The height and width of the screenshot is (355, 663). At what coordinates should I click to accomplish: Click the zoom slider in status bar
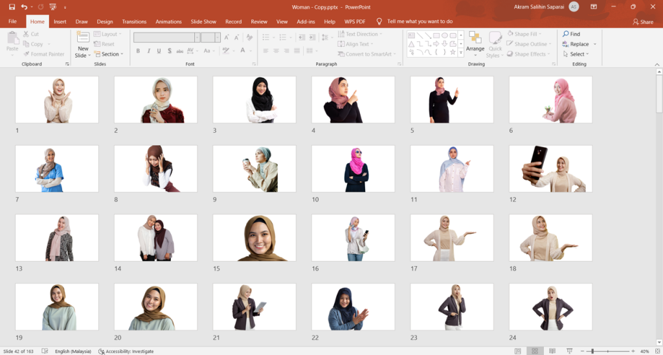[x=592, y=351]
